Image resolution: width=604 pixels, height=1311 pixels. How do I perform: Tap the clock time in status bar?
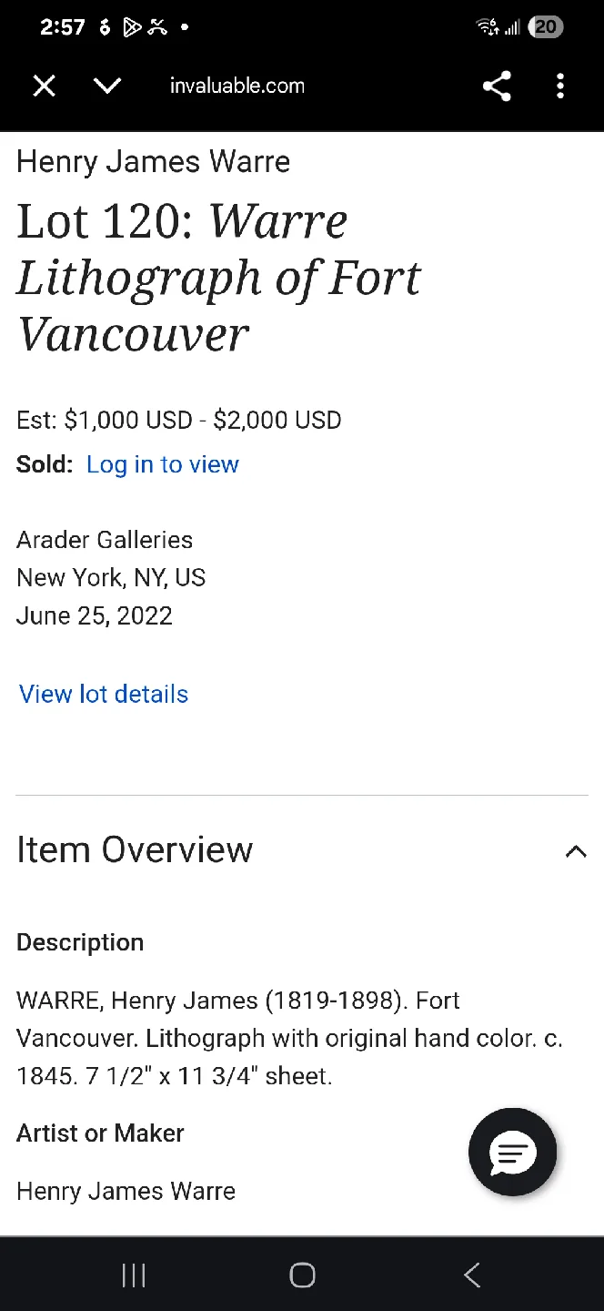pyautogui.click(x=63, y=27)
